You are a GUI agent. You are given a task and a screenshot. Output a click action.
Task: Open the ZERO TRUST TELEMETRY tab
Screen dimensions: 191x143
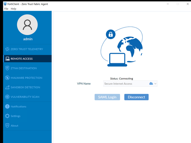pyautogui.click(x=27, y=49)
